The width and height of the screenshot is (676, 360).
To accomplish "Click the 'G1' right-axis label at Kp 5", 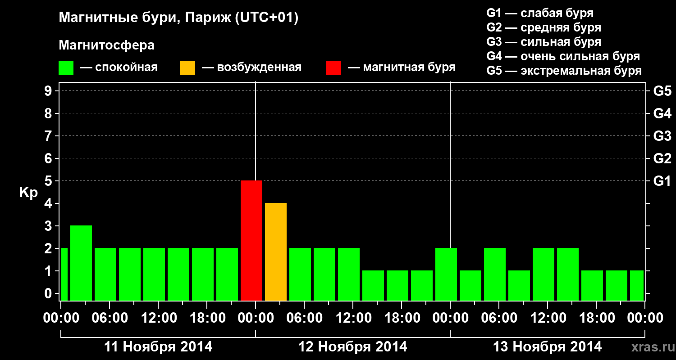I will tap(662, 181).
